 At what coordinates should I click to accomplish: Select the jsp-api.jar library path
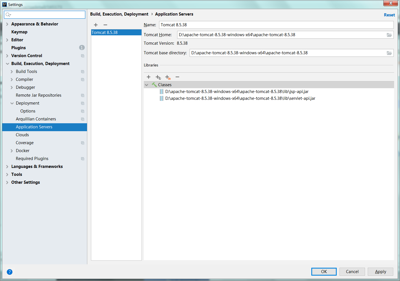(x=237, y=92)
